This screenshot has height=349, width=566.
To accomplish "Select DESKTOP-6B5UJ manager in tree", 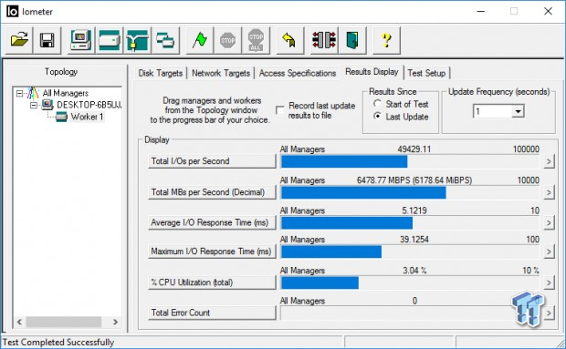I will click(89, 105).
